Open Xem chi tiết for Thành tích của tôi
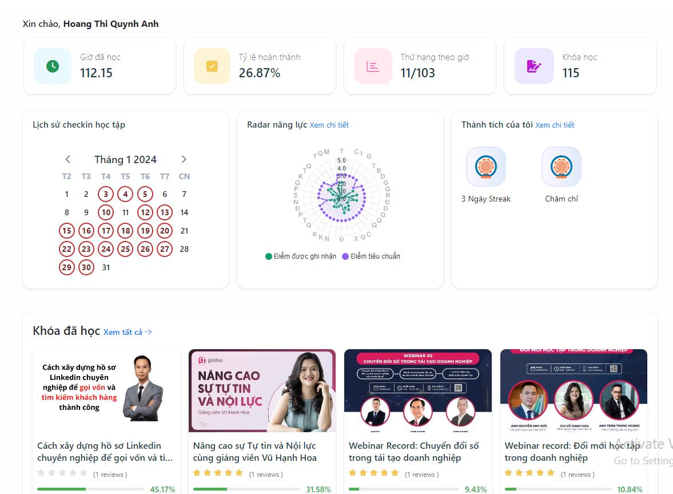This screenshot has width=673, height=494. (555, 125)
